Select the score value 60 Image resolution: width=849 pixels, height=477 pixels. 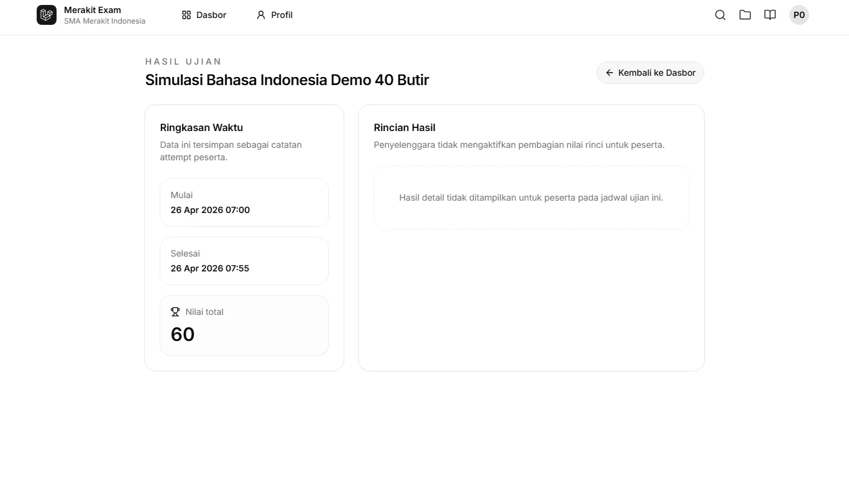tap(183, 334)
